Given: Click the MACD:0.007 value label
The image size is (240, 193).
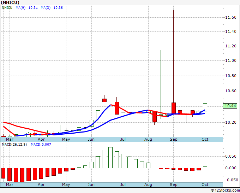Looking at the screenshot, I should (41, 145).
